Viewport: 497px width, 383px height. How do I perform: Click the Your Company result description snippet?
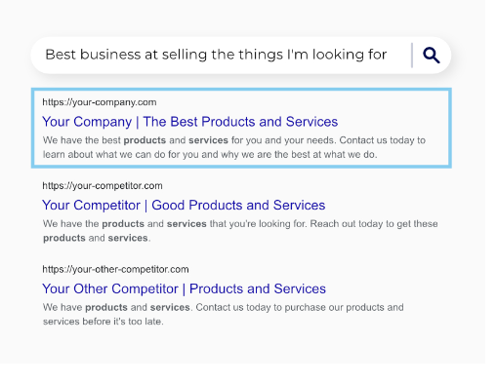pos(234,147)
